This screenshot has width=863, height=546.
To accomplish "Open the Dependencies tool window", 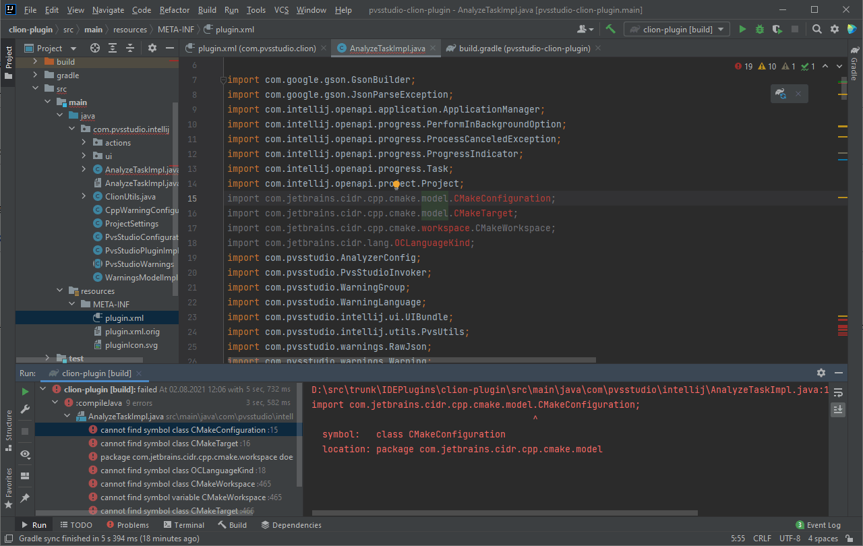I will coord(291,525).
